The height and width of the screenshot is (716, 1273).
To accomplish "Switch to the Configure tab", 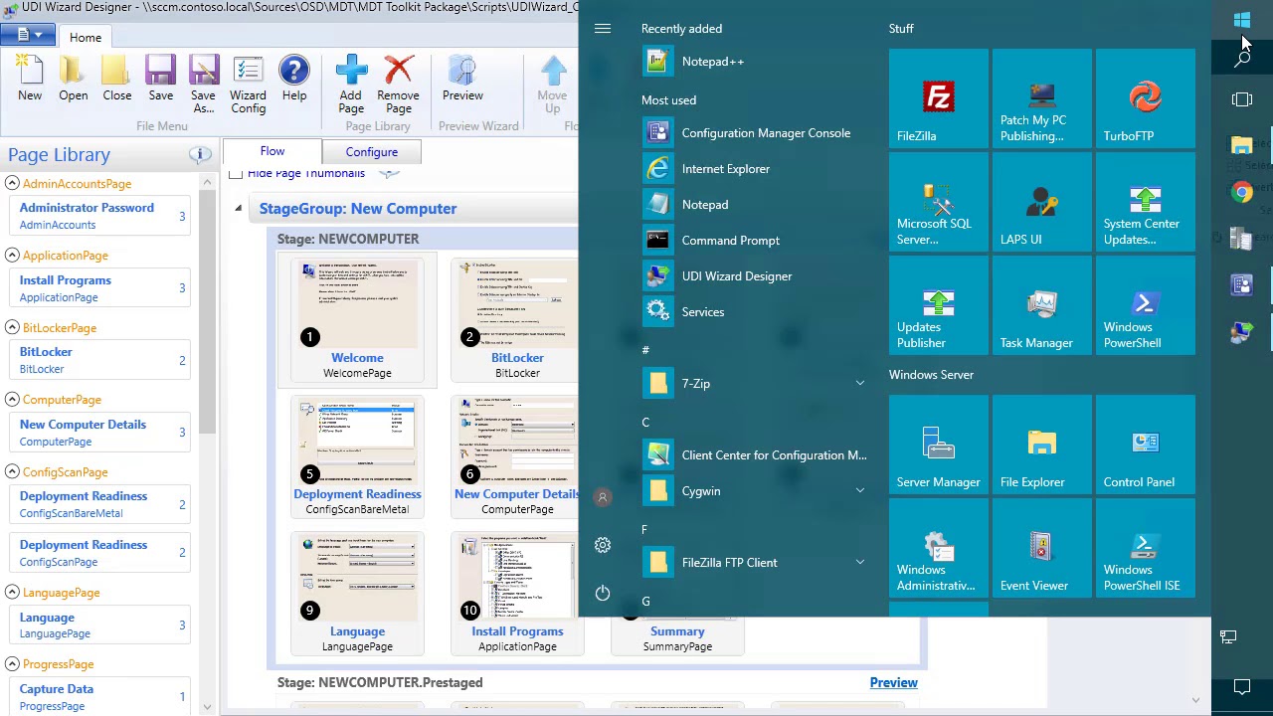I will 372,152.
